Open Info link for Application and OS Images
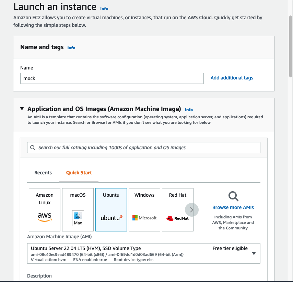 pos(189,110)
